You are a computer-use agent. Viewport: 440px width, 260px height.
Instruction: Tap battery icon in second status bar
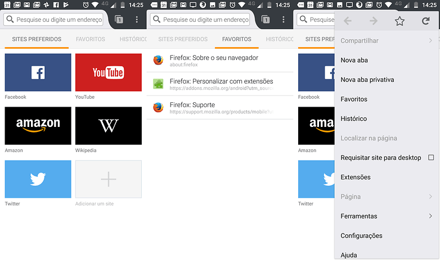pyautogui.click(x=270, y=4)
